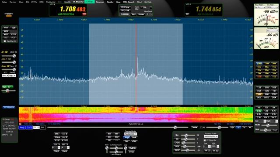Adjust the squelch level slider
This screenshot has width=280, height=157.
point(9,91)
